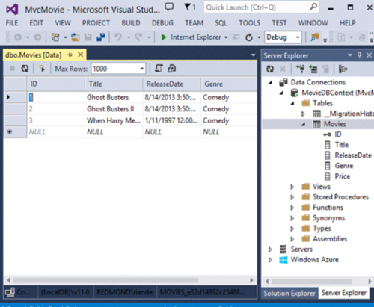Refresh the Server Explorer tree
This screenshot has width=374, height=307.
pos(270,69)
